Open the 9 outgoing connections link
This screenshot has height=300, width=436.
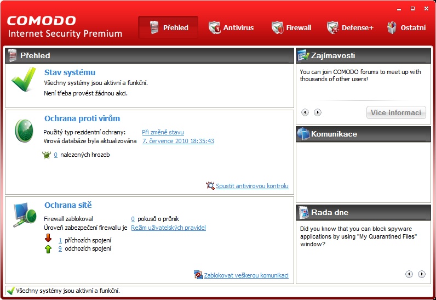60,248
